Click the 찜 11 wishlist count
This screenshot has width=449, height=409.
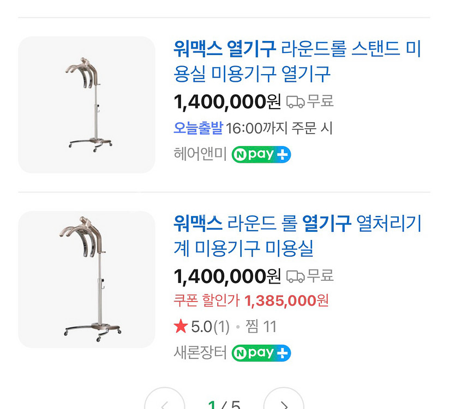(262, 327)
